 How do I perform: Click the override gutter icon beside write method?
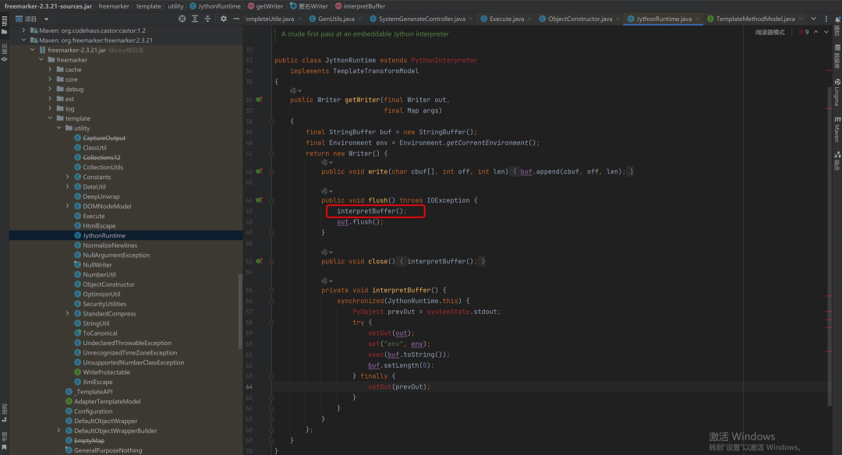[x=259, y=171]
